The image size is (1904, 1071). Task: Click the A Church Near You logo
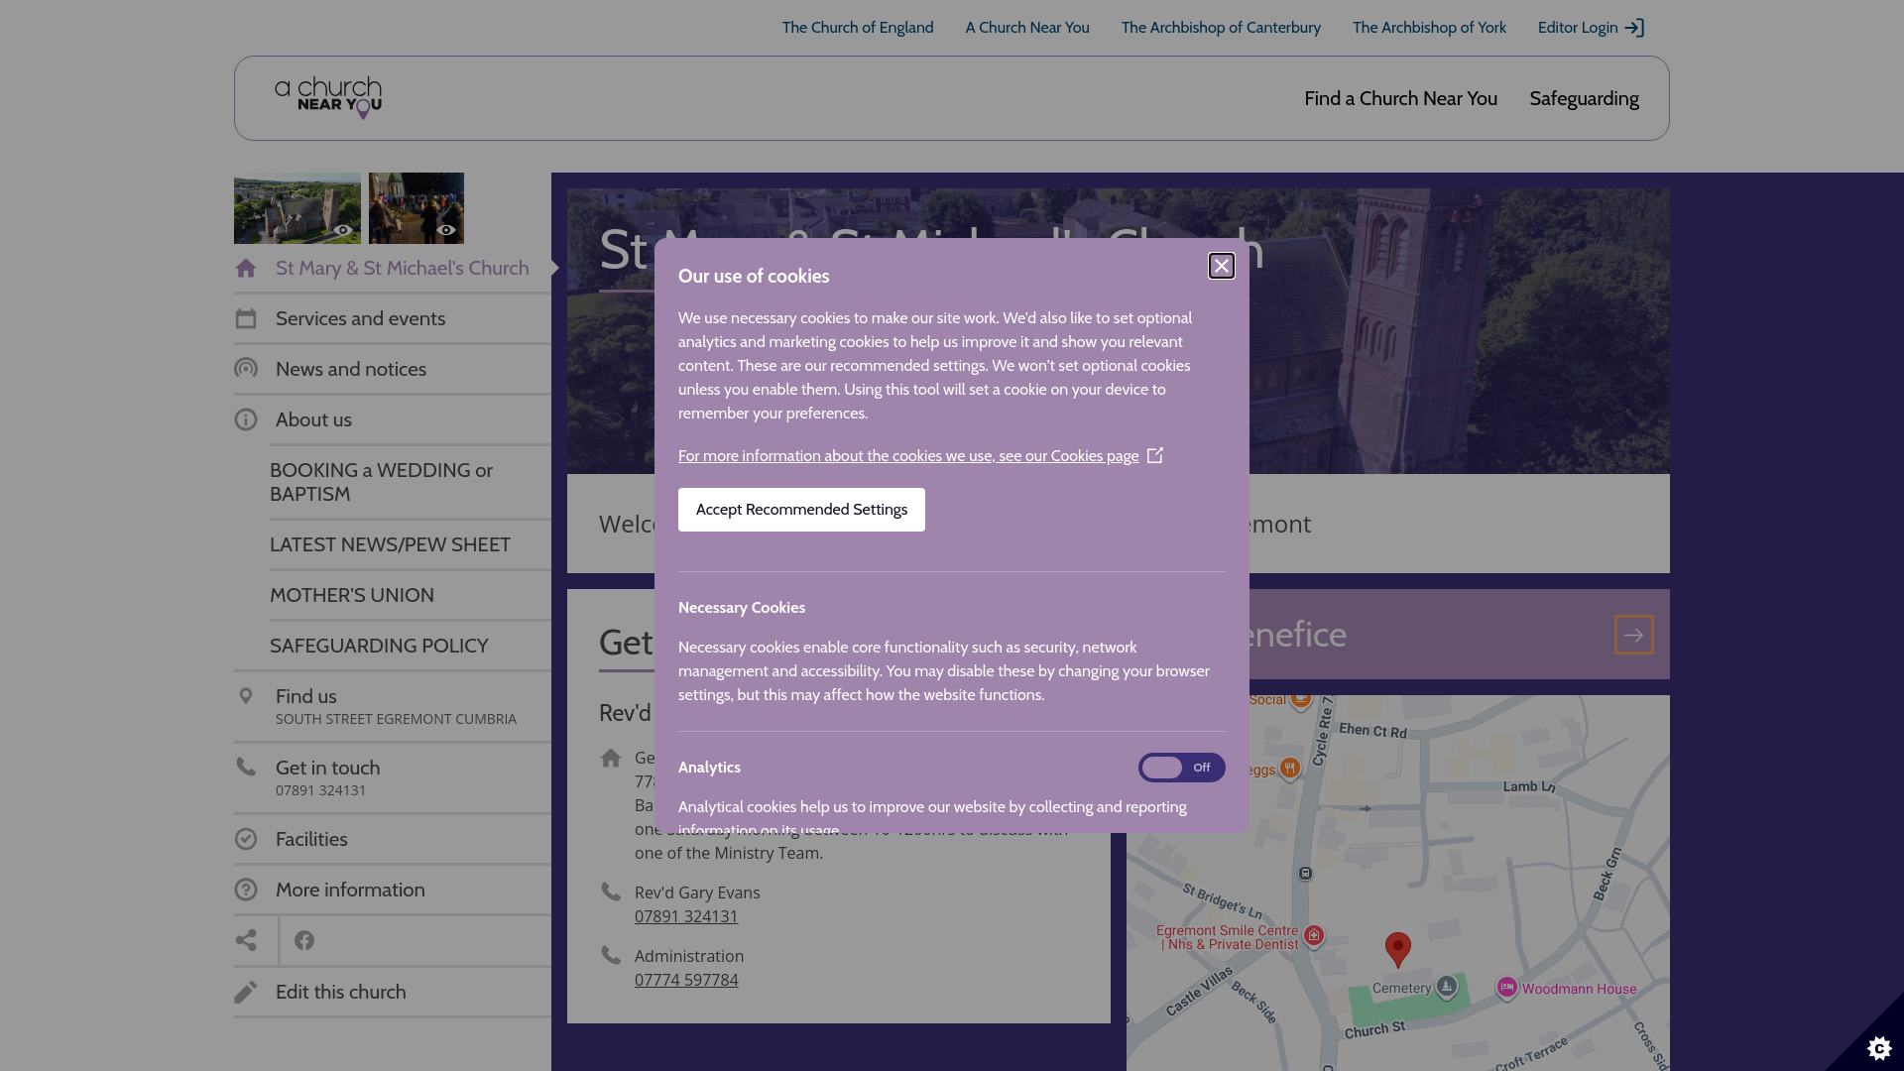[x=328, y=98]
